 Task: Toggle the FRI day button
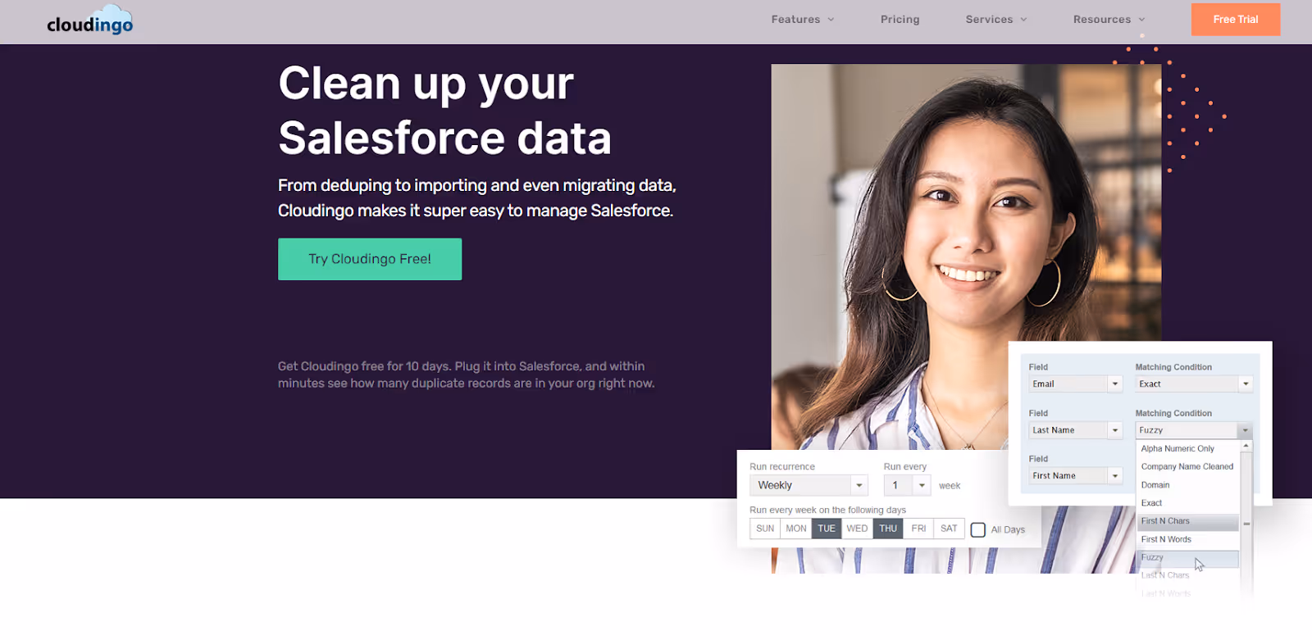coord(918,529)
